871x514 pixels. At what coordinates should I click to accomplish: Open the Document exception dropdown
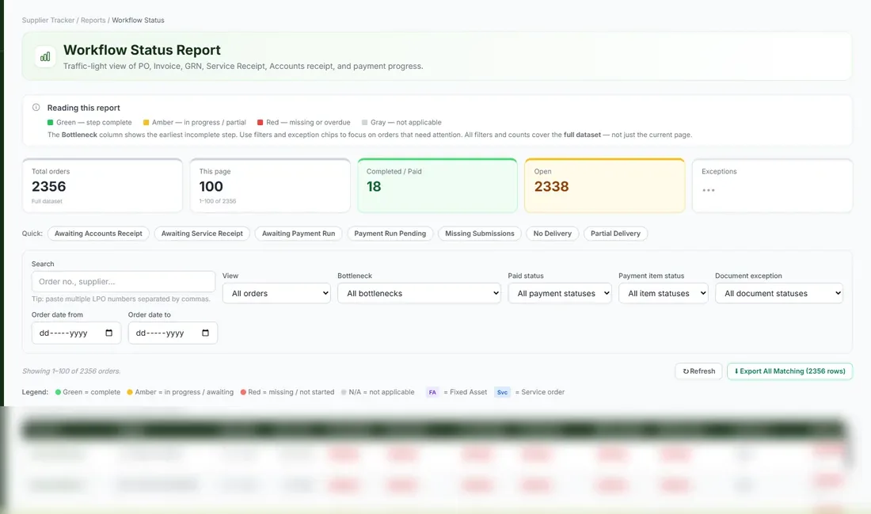coord(779,293)
